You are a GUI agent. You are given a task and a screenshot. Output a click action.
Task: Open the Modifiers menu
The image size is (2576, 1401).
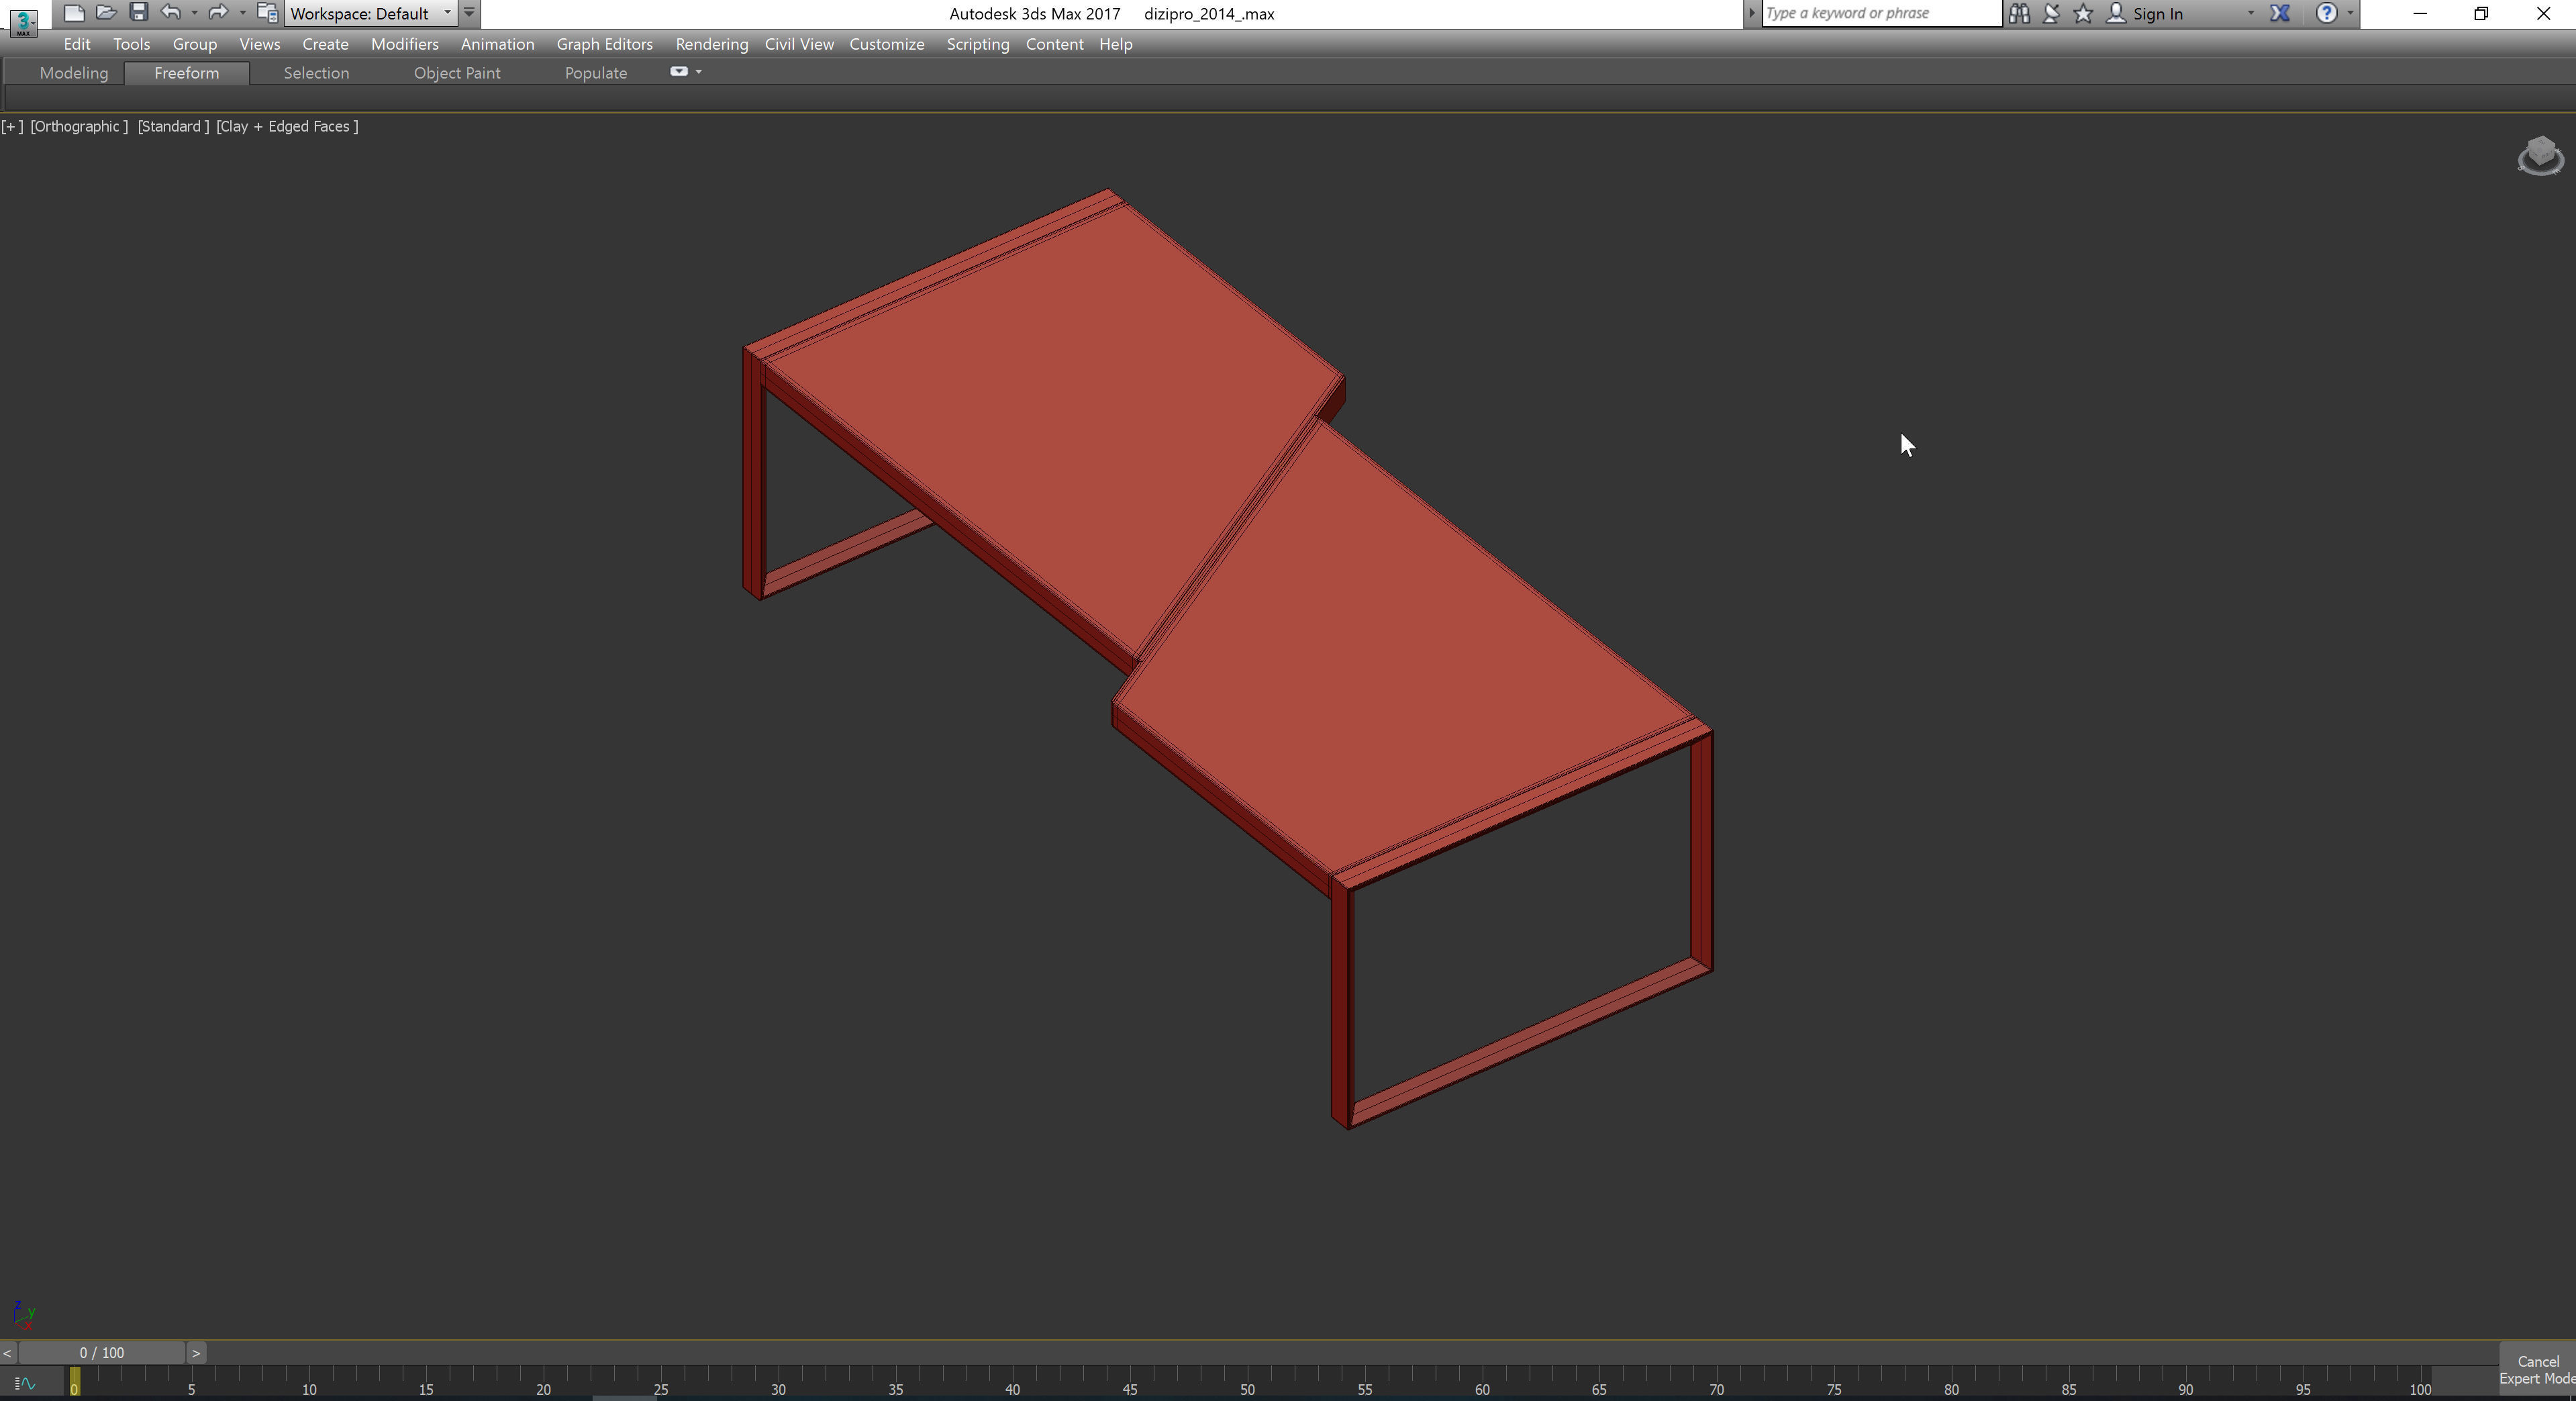coord(404,44)
